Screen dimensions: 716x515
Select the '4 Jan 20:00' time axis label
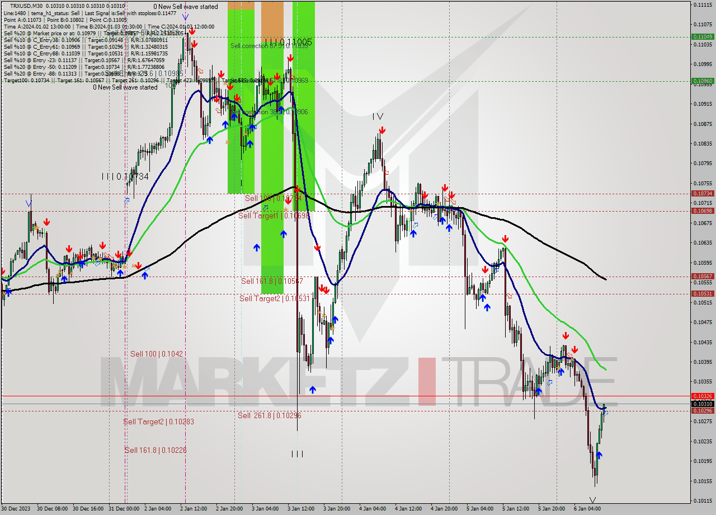(x=444, y=509)
